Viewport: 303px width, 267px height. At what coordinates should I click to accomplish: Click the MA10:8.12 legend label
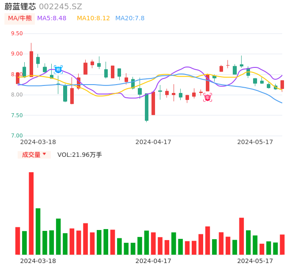93,19
